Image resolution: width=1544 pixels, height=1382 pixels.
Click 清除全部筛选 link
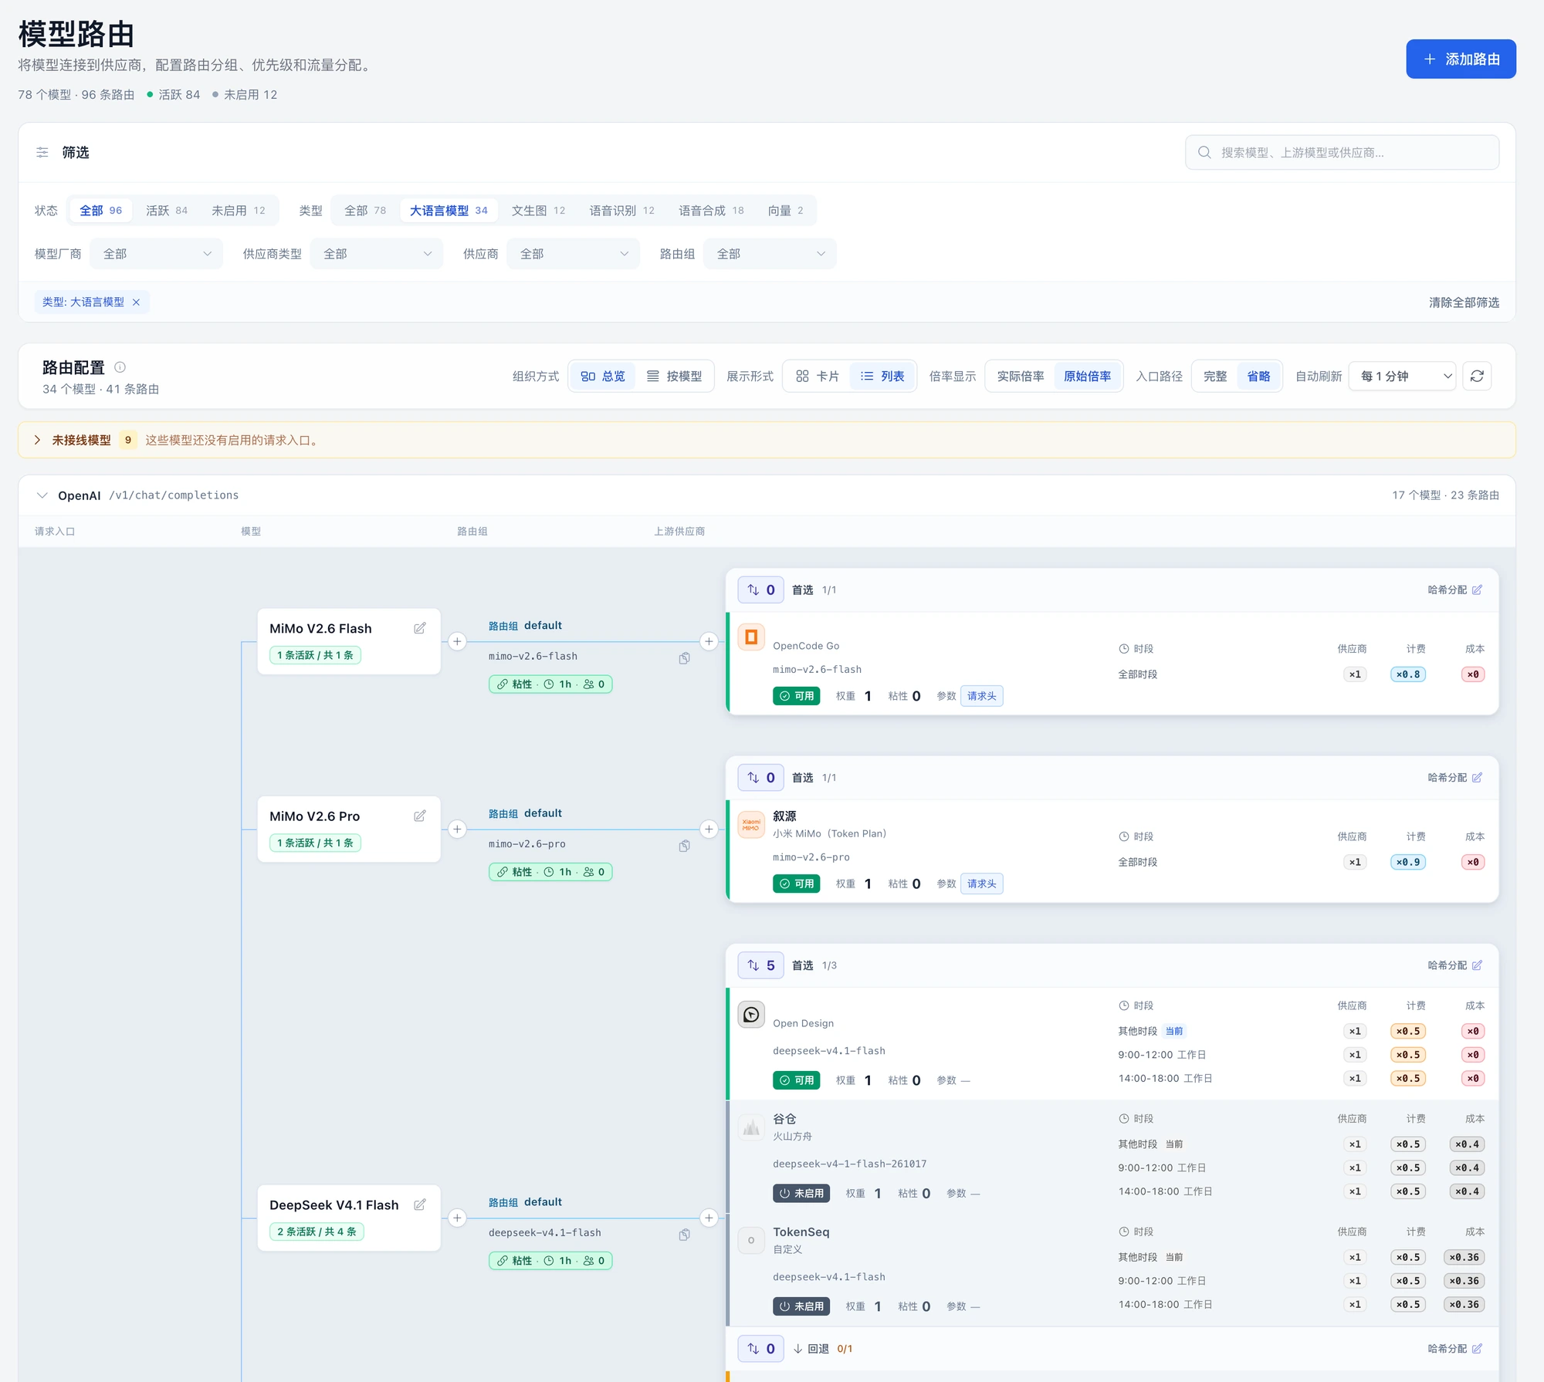click(x=1464, y=302)
